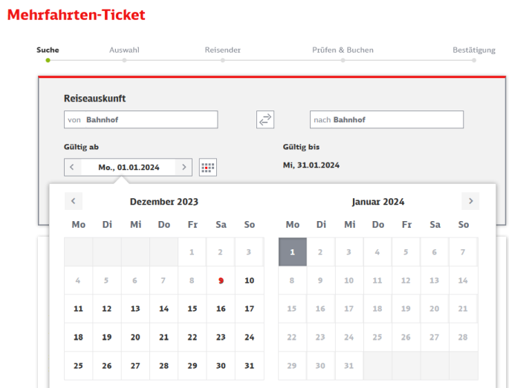The height and width of the screenshot is (388, 509).
Task: Go to previous day in Gültig ab
Action: coord(72,167)
